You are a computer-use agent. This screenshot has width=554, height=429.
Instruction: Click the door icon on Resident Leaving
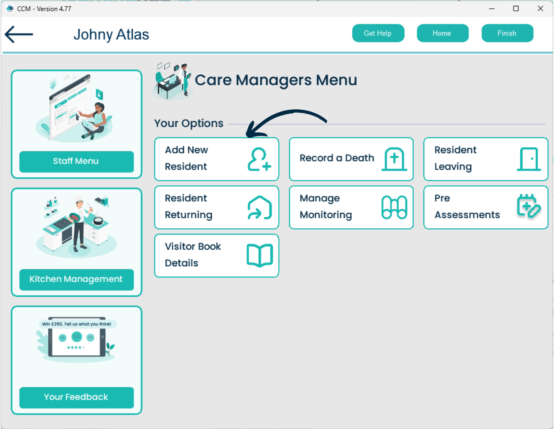click(529, 159)
